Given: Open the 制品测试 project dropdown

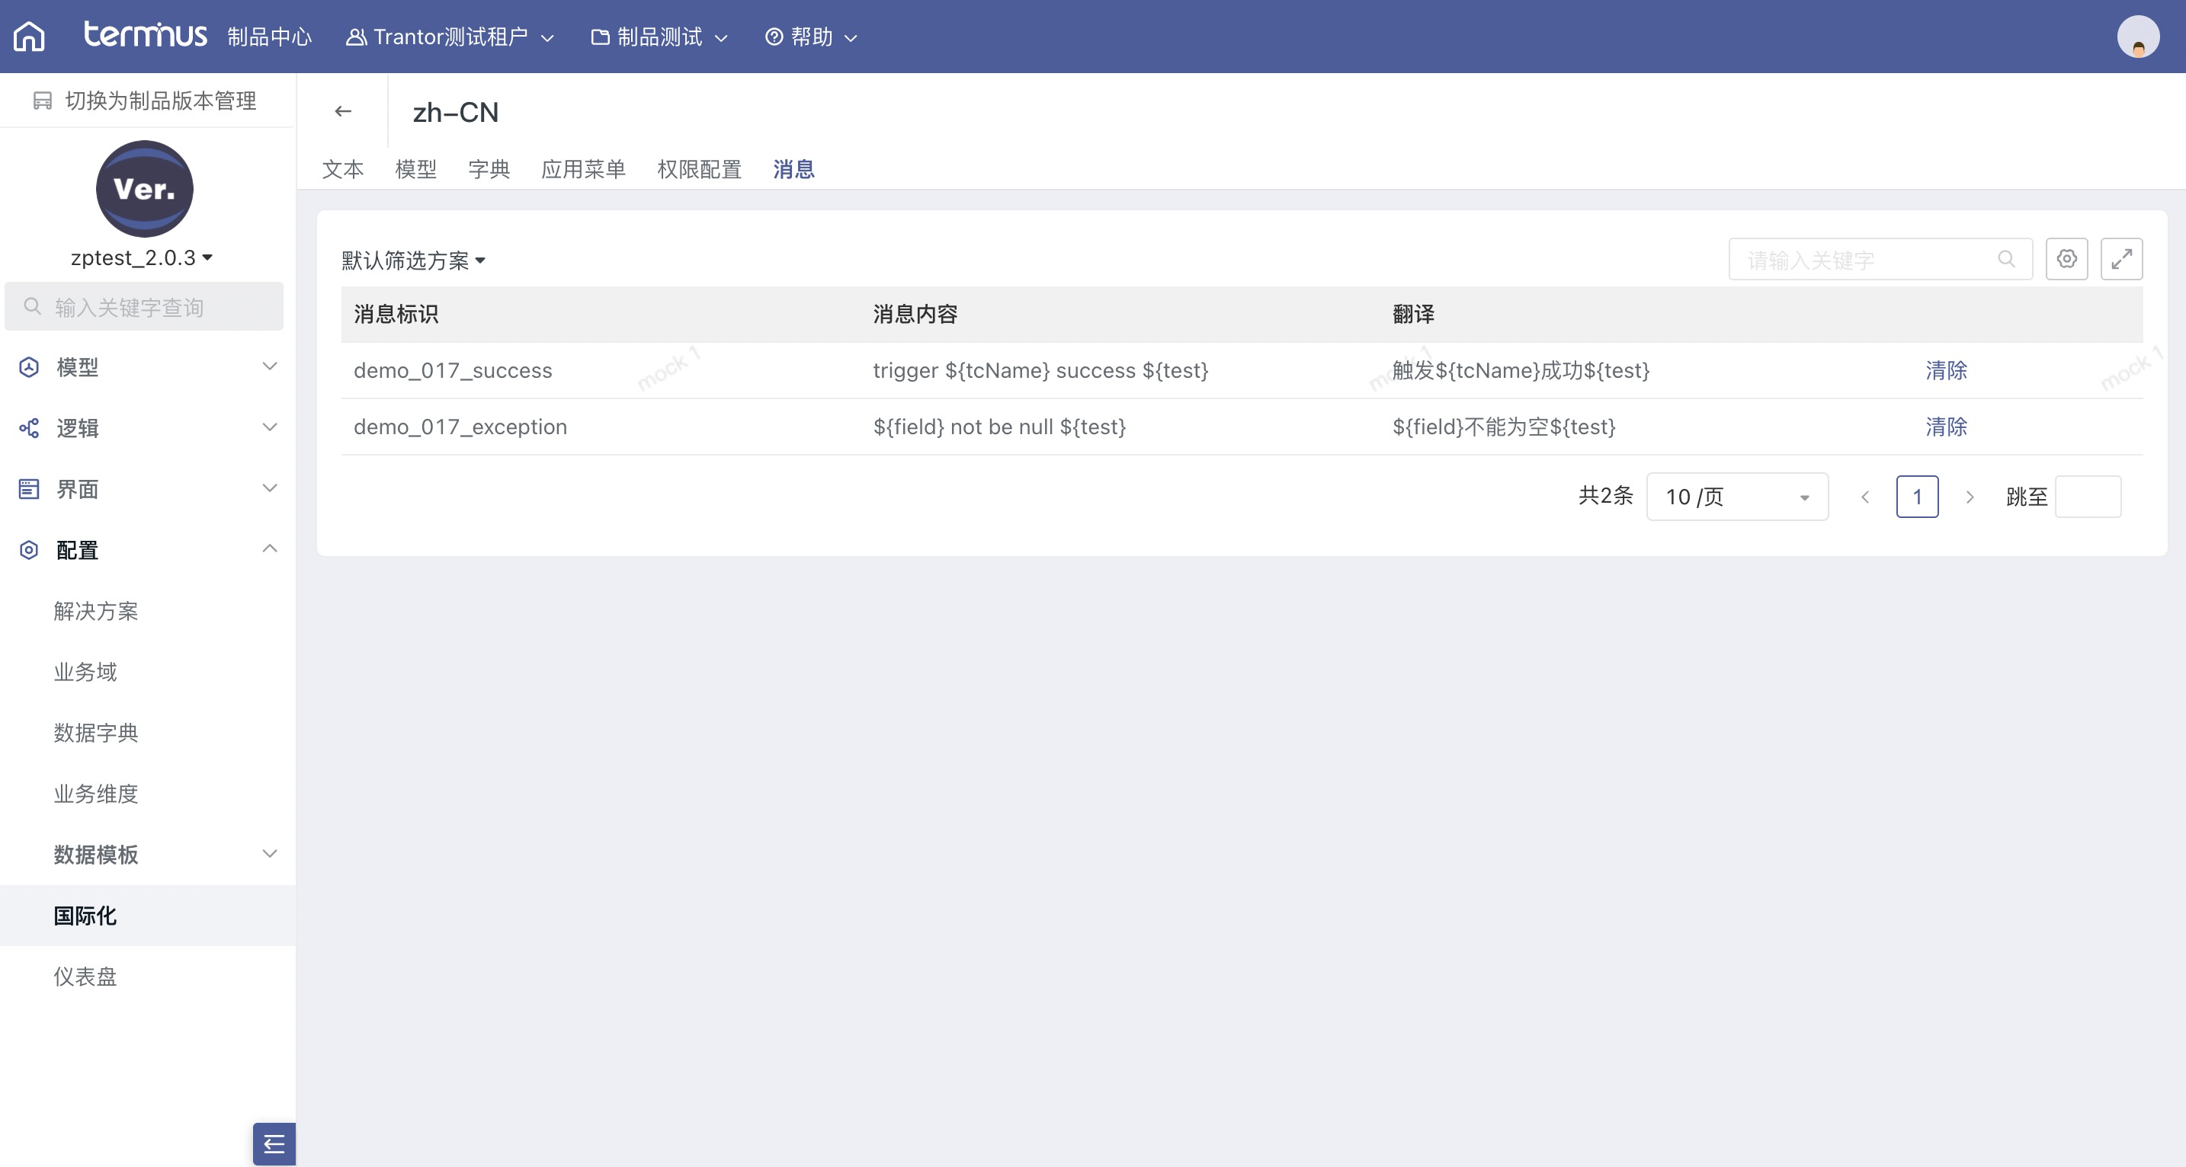Looking at the screenshot, I should 659,37.
